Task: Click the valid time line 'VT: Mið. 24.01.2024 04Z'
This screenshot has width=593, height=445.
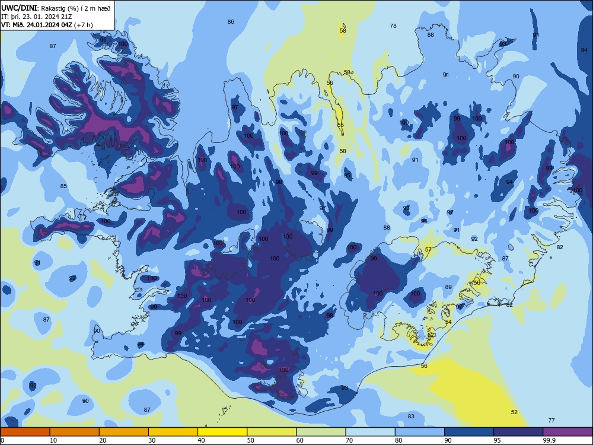Action: coord(37,25)
